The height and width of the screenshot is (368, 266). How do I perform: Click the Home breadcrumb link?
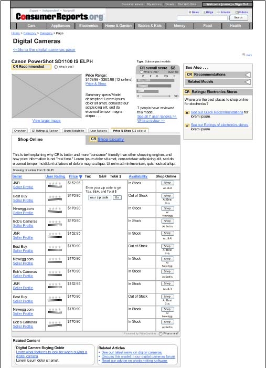[x=16, y=33]
